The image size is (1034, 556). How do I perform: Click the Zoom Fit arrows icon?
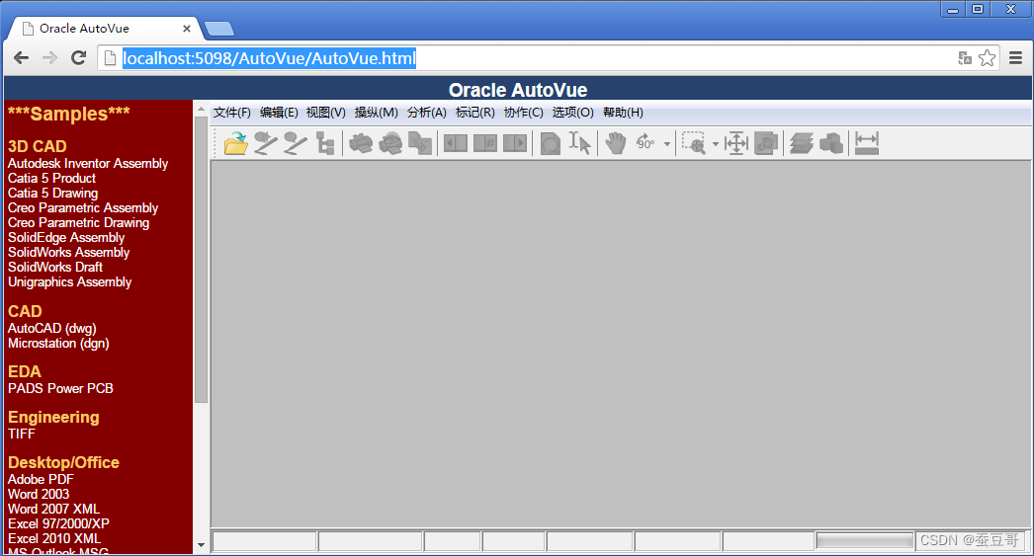(x=735, y=143)
